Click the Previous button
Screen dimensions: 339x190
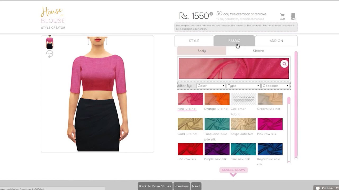[181, 186]
